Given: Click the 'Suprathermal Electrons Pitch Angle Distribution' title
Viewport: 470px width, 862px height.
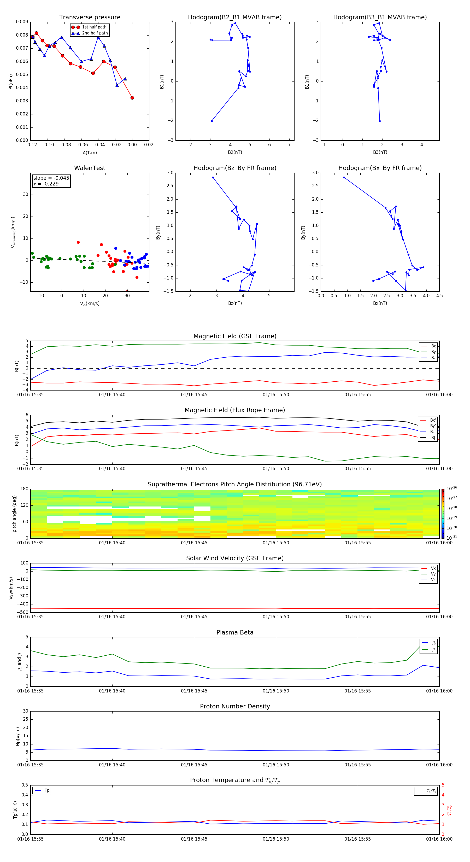Looking at the screenshot, I should [235, 485].
